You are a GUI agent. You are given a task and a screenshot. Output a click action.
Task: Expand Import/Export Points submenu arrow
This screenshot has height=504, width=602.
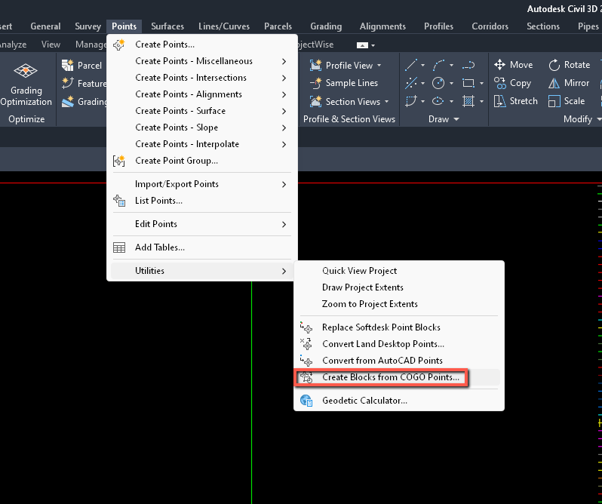point(284,185)
